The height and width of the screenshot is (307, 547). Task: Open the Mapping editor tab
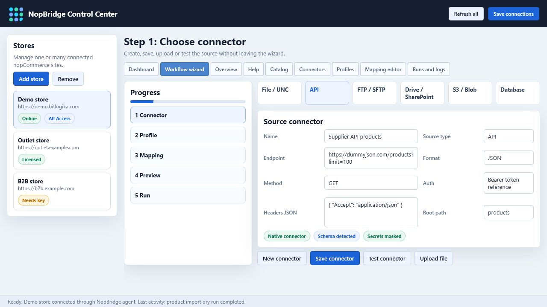click(383, 69)
